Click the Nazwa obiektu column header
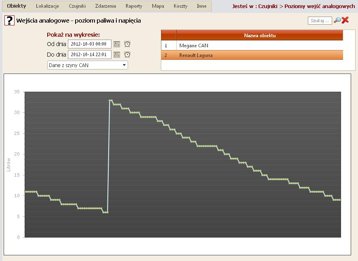The height and width of the screenshot is (261, 358). (259, 36)
